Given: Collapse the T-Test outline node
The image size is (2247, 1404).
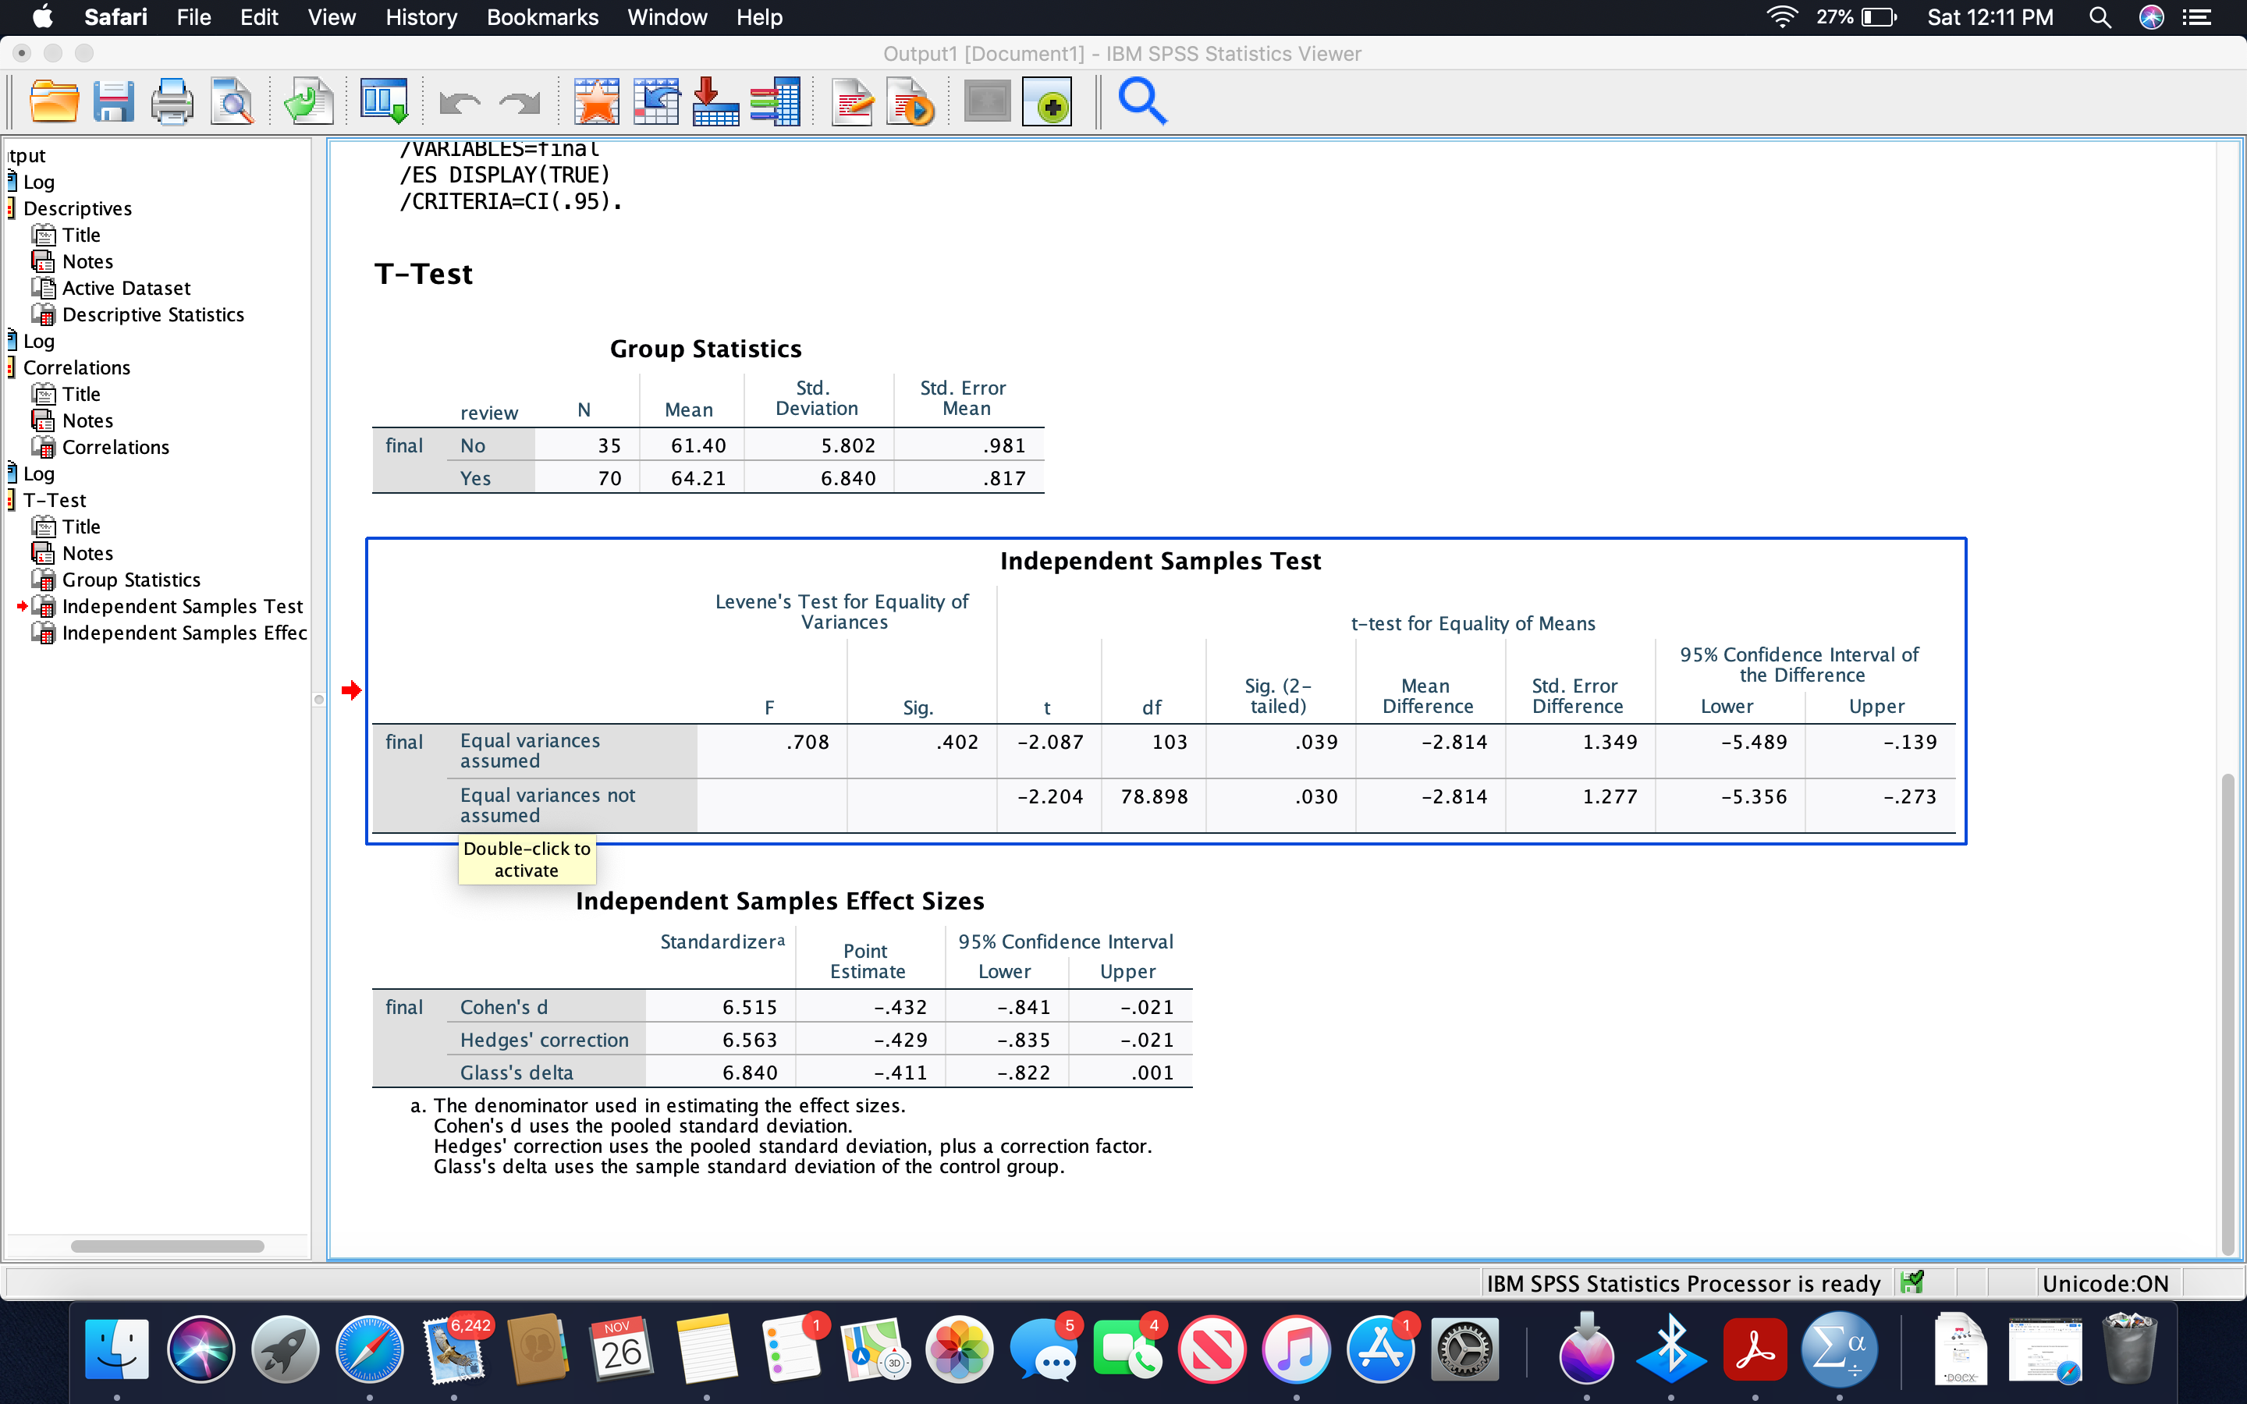Looking at the screenshot, I should pos(11,501).
